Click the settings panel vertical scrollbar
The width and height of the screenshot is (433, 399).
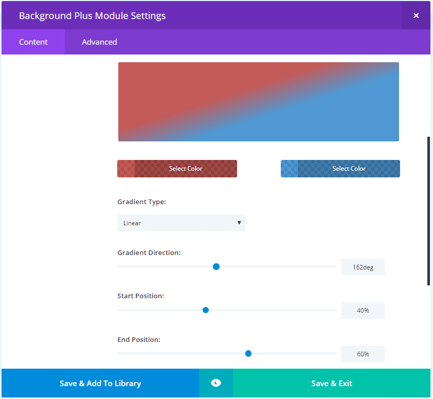[x=428, y=211]
